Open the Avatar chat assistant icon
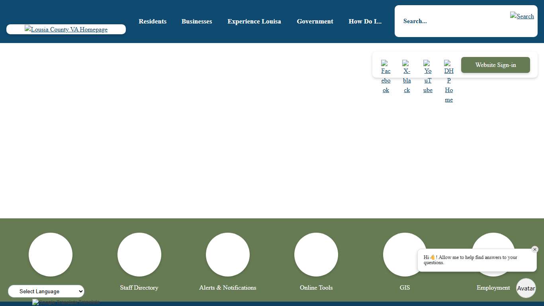Viewport: 544px width, 306px height. coord(526,288)
